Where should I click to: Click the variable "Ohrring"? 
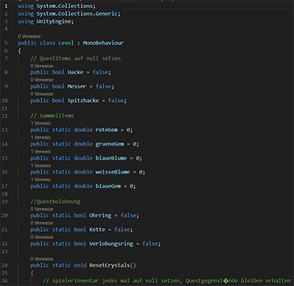pyautogui.click(x=100, y=216)
